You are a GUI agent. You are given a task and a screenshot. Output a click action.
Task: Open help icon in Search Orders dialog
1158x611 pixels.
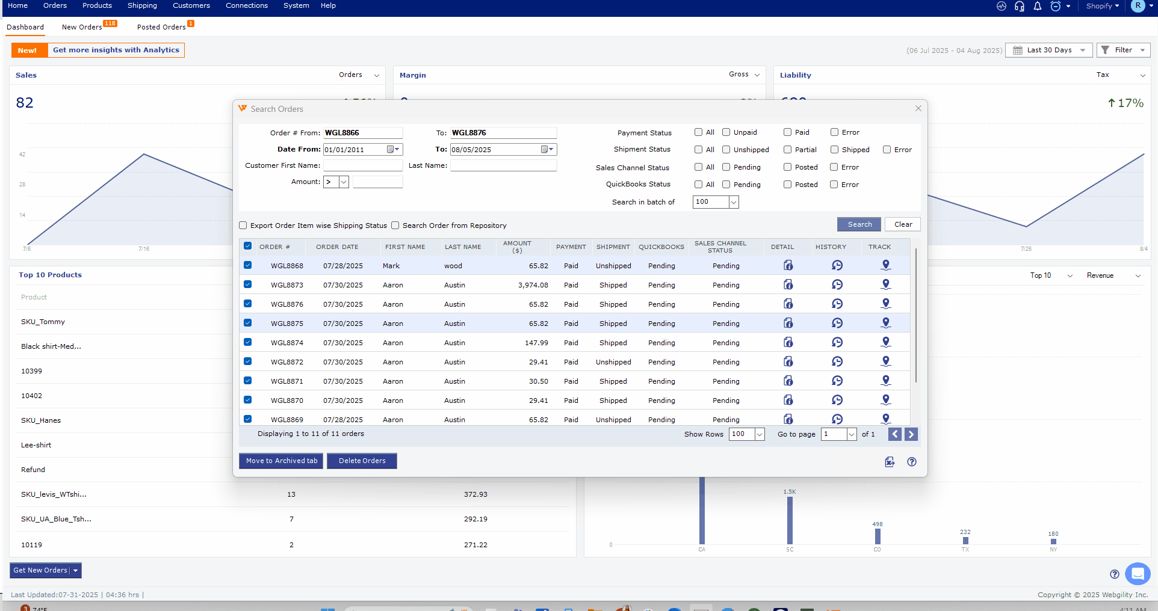tap(912, 462)
